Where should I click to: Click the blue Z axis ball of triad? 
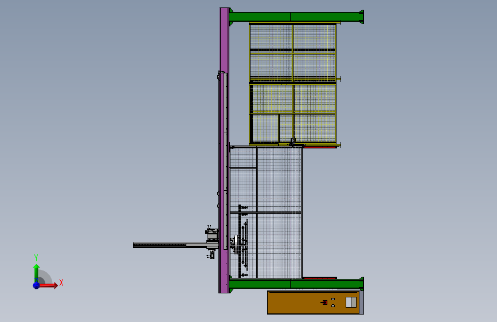pyautogui.click(x=36, y=285)
